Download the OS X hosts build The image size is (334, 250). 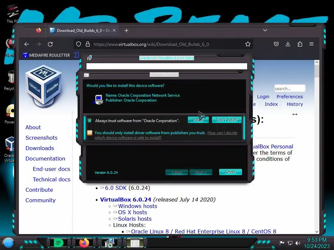pyautogui.click(x=132, y=212)
